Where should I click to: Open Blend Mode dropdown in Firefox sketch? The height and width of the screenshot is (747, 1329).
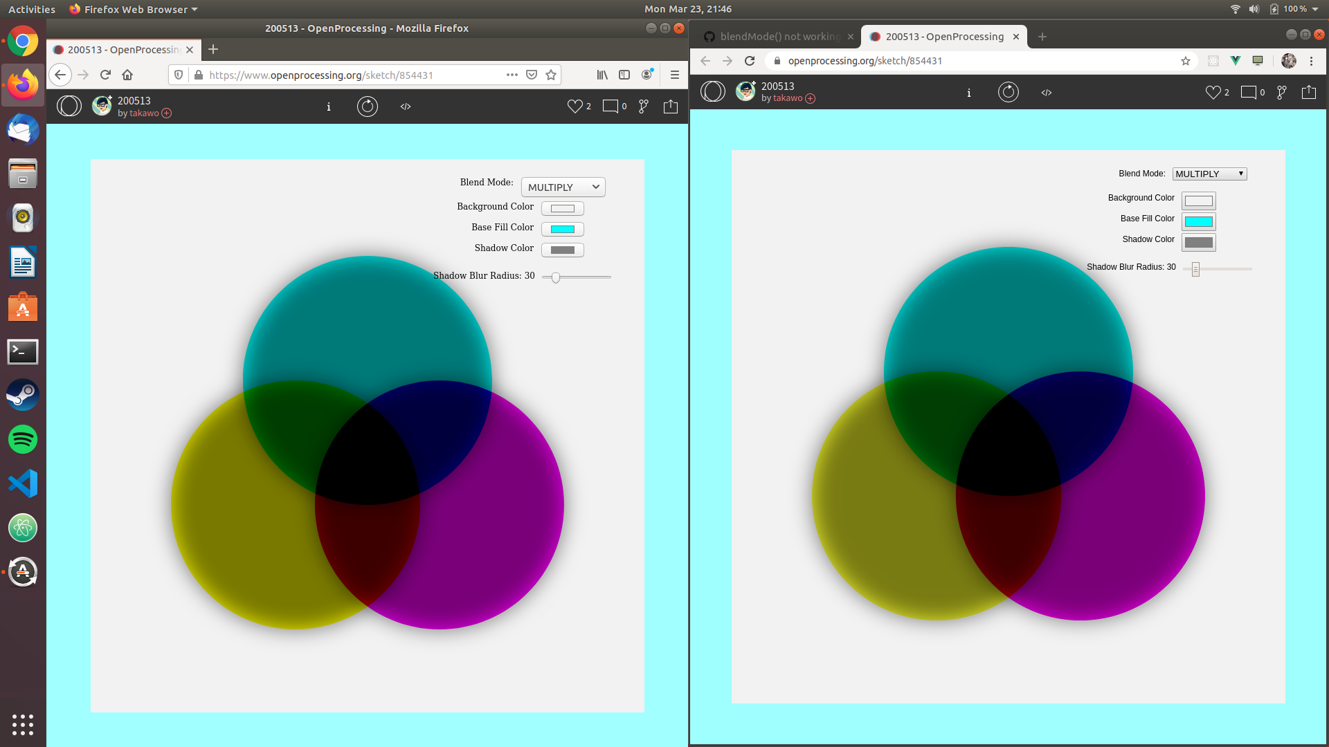click(563, 187)
